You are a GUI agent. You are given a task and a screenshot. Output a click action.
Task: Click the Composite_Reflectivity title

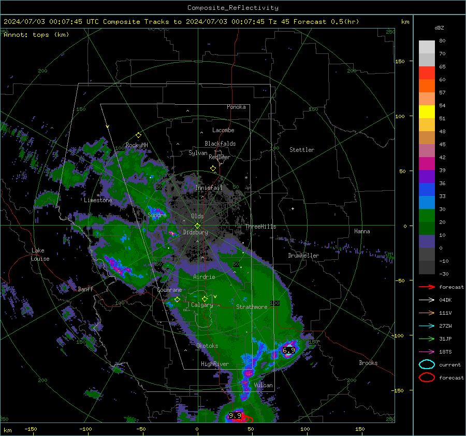[x=233, y=8]
